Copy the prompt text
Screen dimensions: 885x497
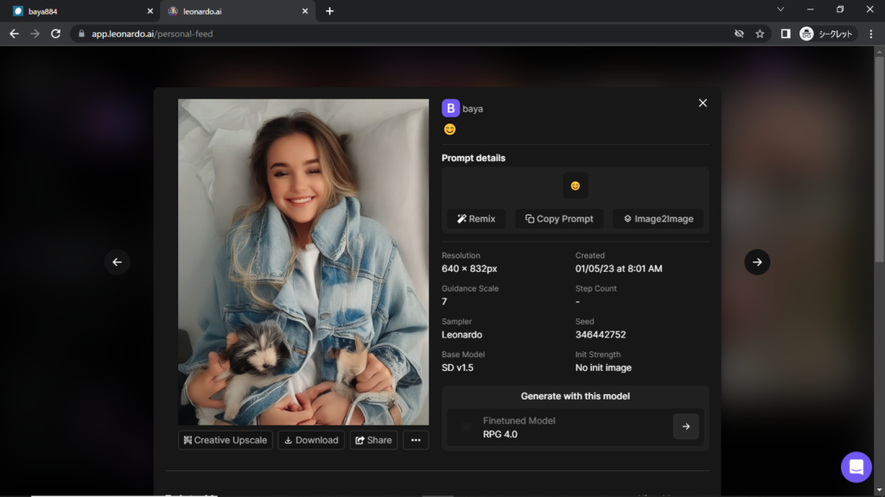pos(559,218)
